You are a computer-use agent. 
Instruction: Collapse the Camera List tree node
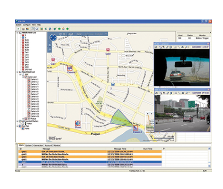(23, 77)
